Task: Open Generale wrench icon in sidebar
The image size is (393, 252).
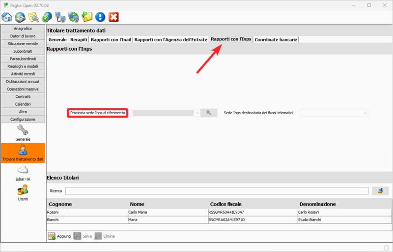Action: 23,132
